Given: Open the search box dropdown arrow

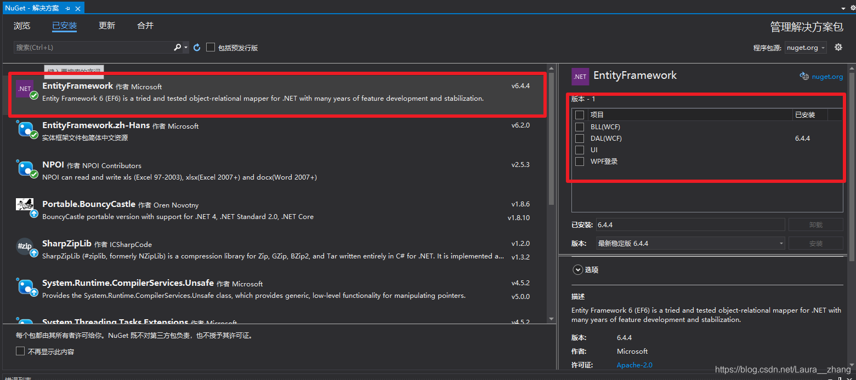Looking at the screenshot, I should 186,48.
